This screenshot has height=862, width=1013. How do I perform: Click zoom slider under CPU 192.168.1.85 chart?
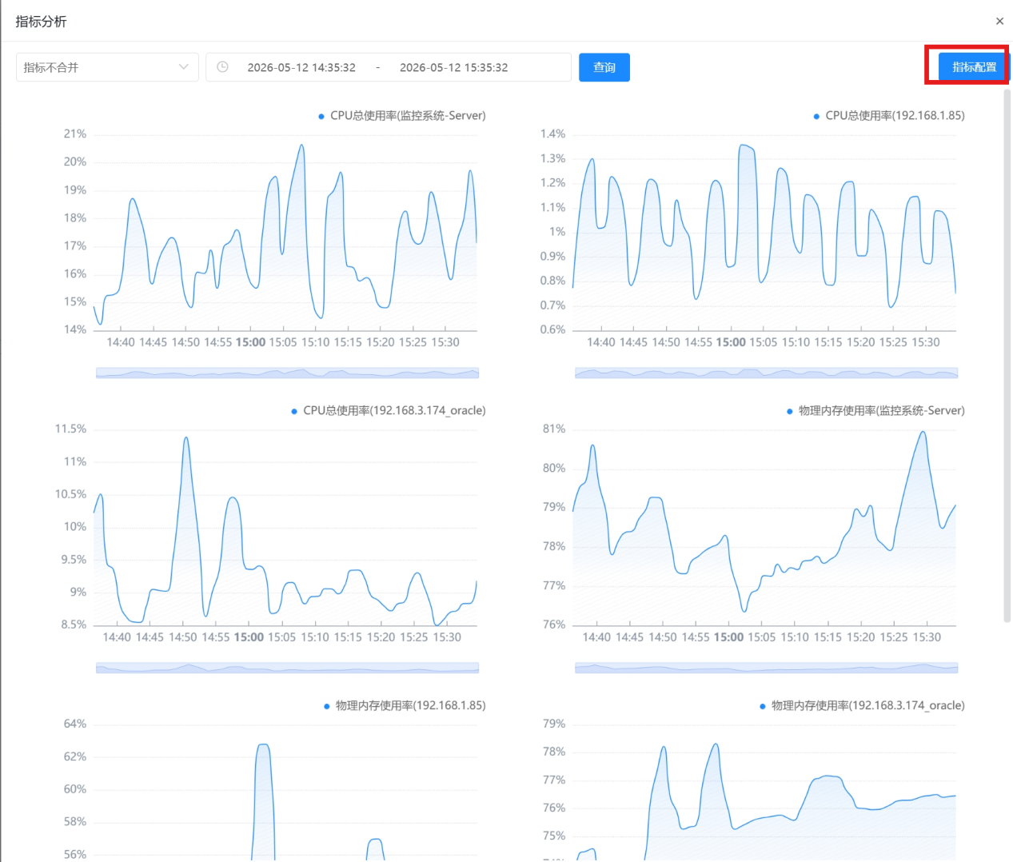coord(766,373)
